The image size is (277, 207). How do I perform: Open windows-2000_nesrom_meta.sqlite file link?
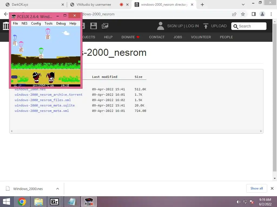[45, 105]
